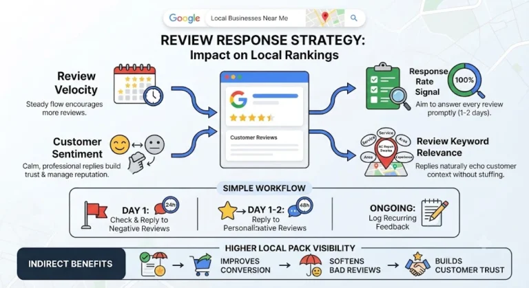Click the 'Impact on Local Rankings' subtitle
This screenshot has height=288, width=529.
264,55
